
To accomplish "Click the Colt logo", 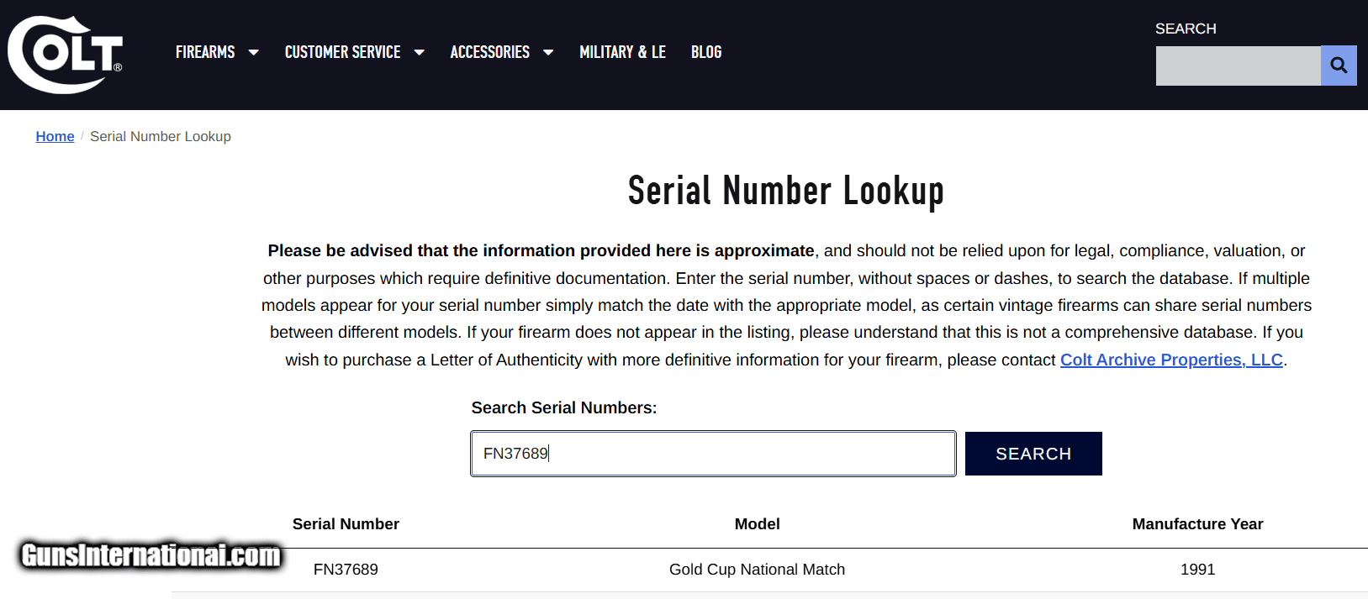I will [65, 55].
